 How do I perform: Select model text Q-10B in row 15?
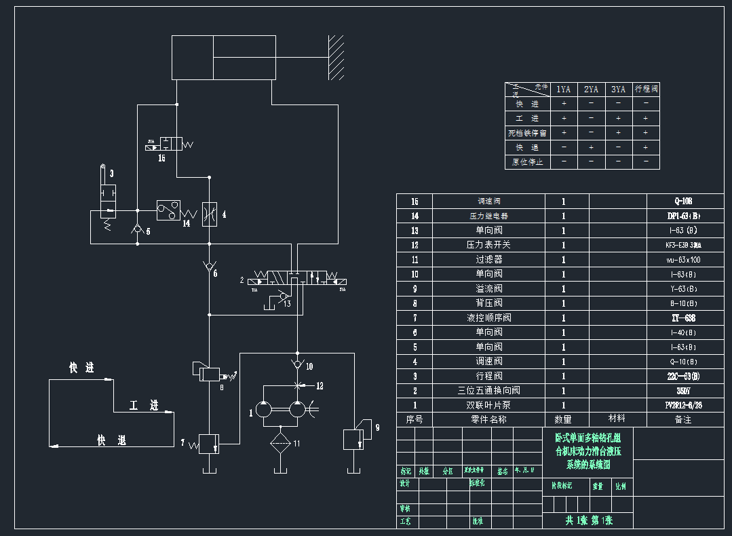click(x=683, y=202)
